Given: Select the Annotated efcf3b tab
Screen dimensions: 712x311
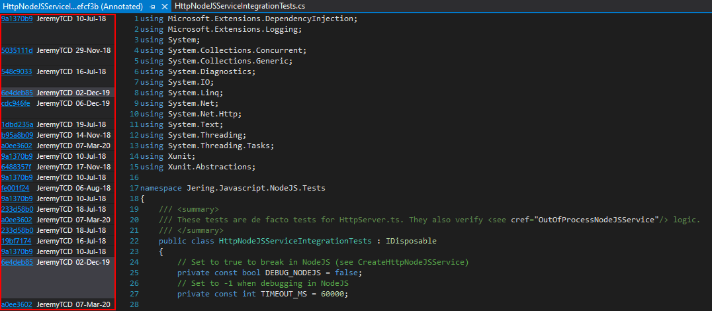Looking at the screenshot, I should [x=73, y=7].
